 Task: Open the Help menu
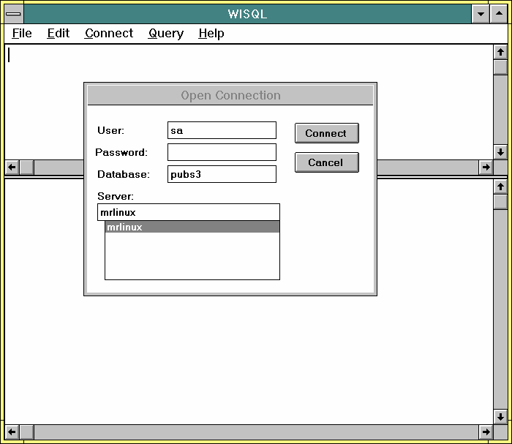click(211, 34)
